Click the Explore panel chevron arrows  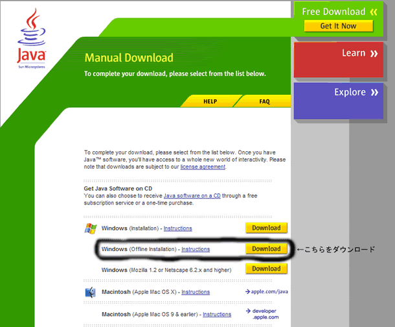coord(374,93)
